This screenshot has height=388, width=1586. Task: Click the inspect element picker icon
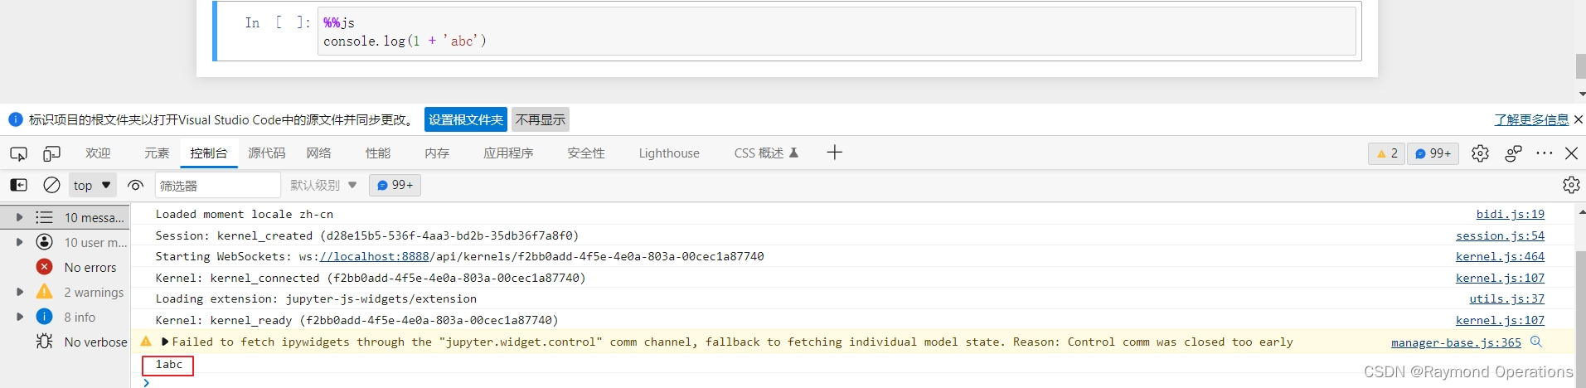pyautogui.click(x=18, y=153)
